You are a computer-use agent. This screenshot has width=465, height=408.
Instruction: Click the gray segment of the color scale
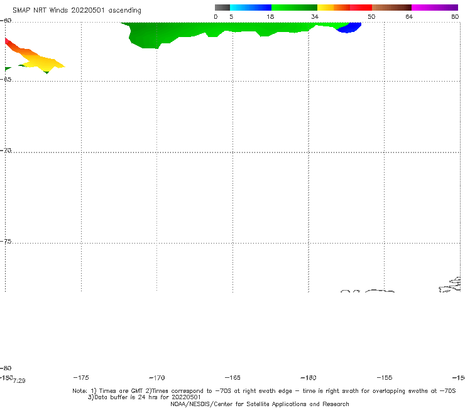coord(222,8)
